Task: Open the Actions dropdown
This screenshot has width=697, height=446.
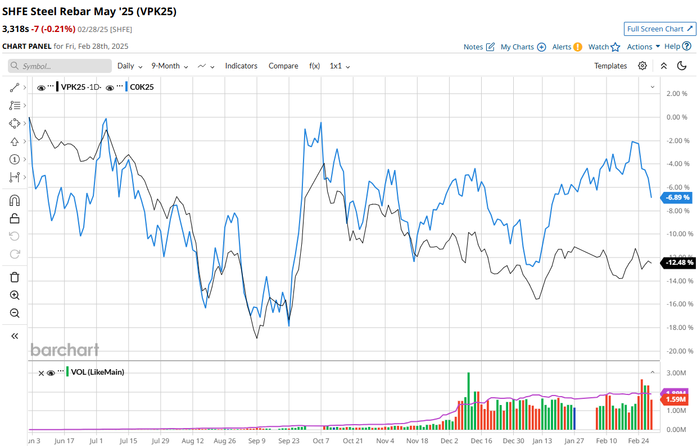Action: pos(643,47)
